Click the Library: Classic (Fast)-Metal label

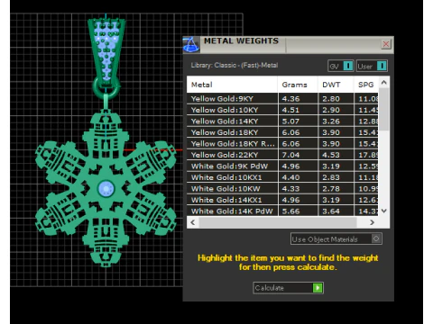click(x=235, y=65)
